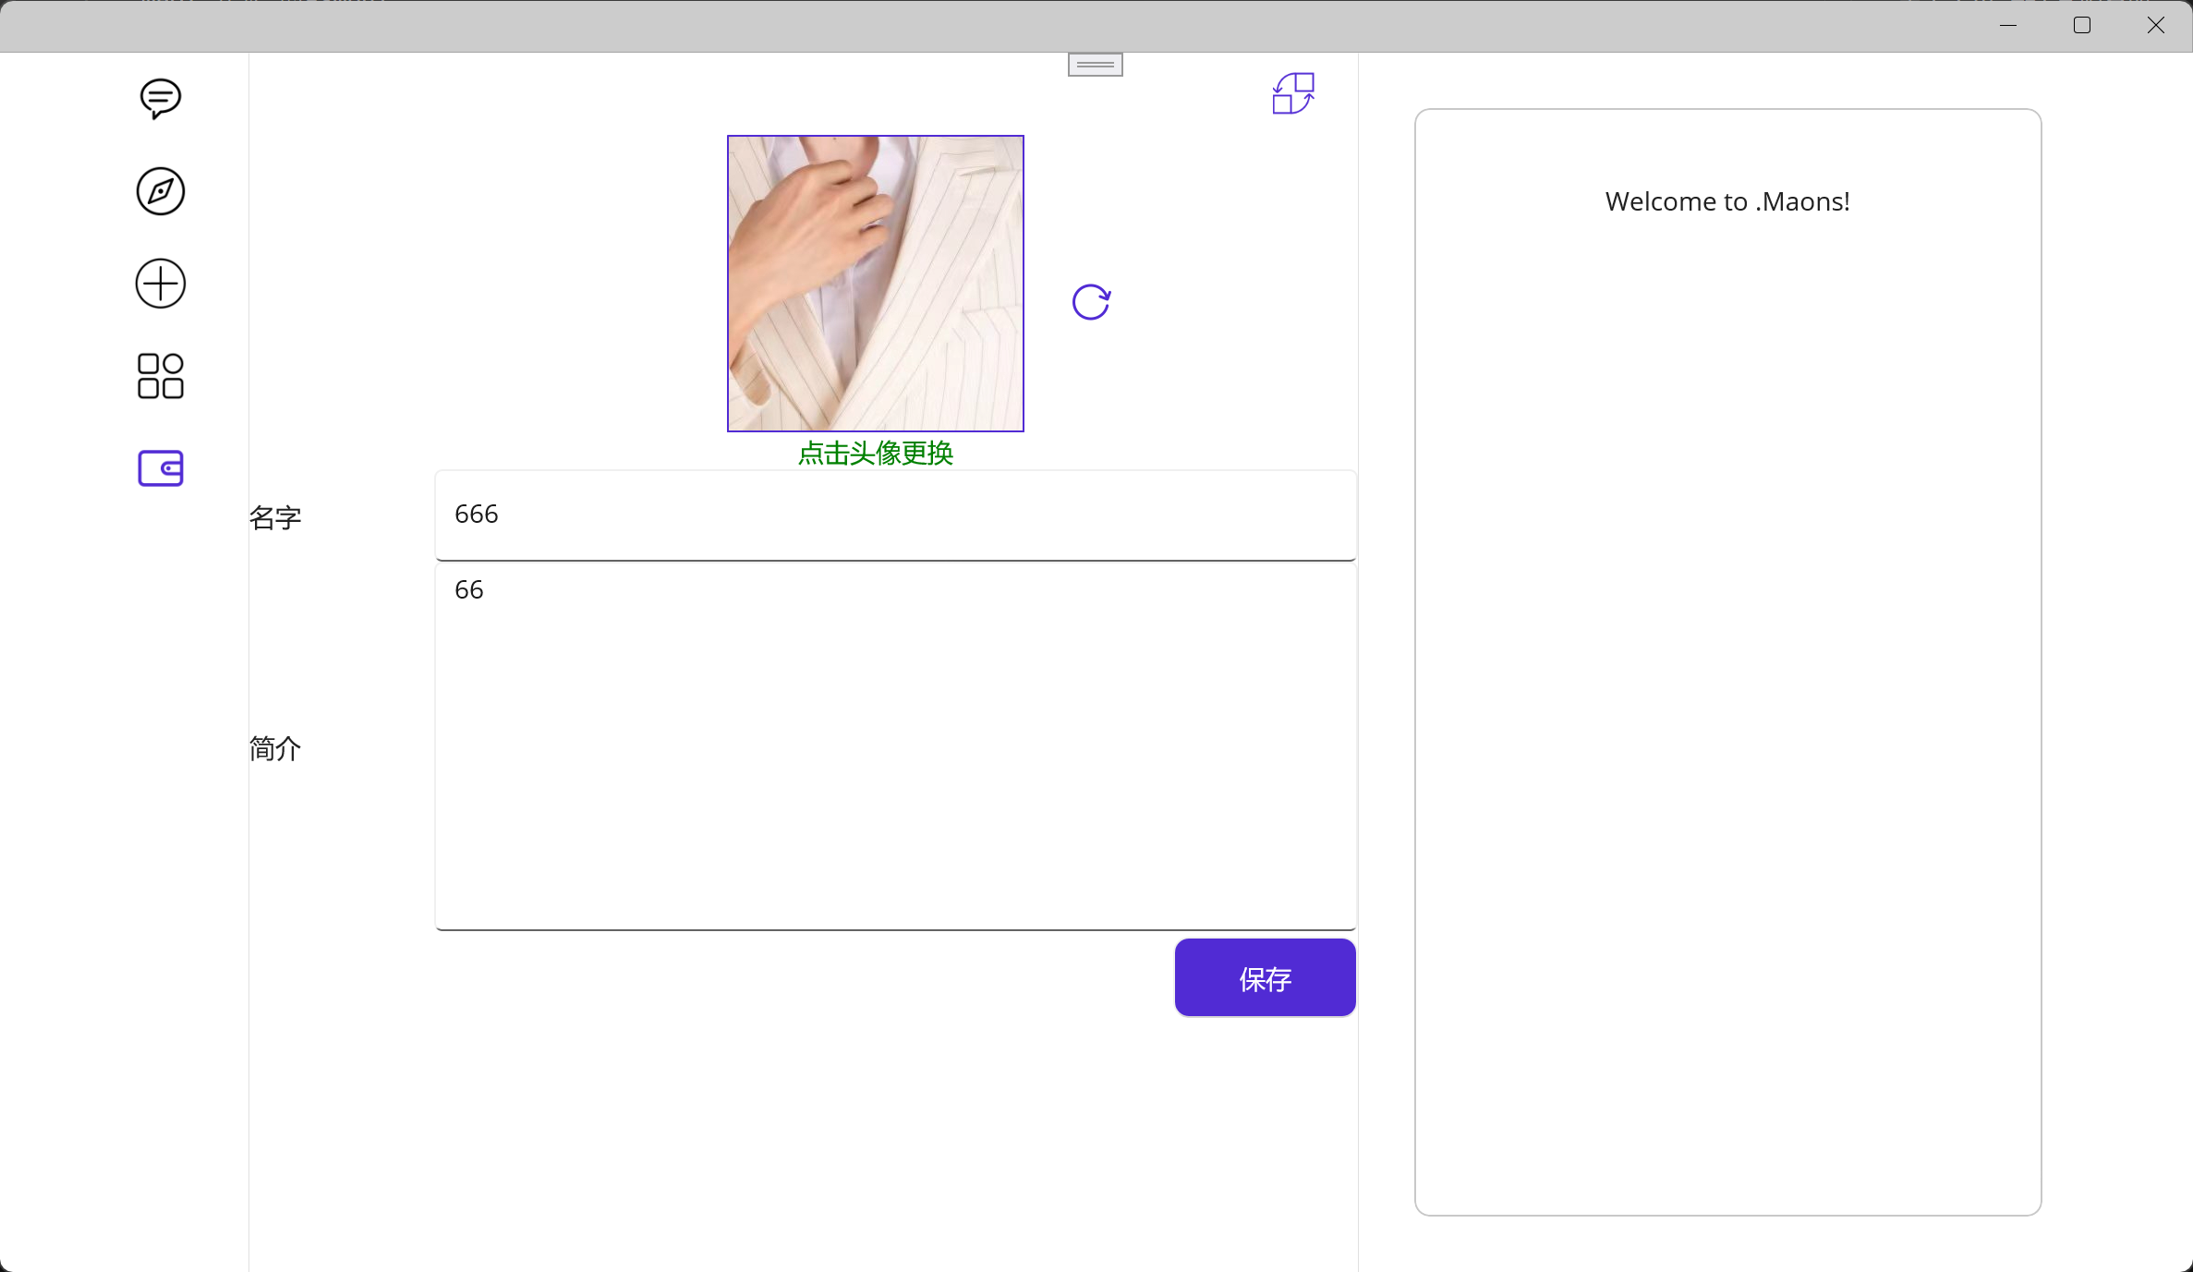Maximize the application window

[2082, 25]
